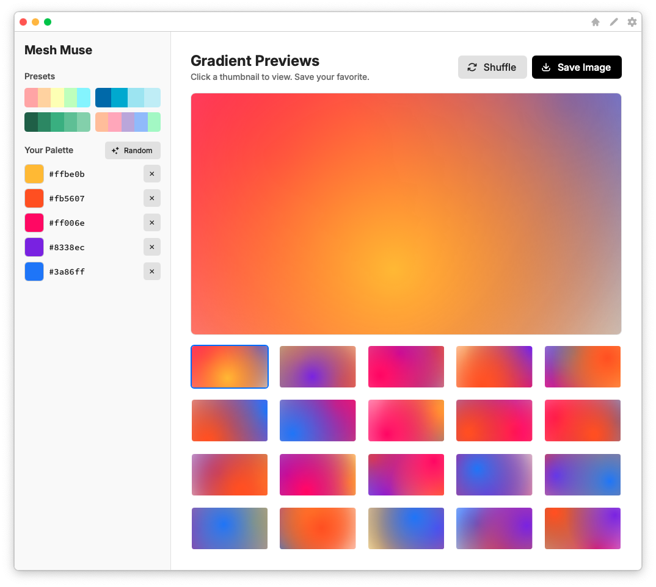
Task: Remove the #8338ec color from the palette
Action: click(151, 247)
